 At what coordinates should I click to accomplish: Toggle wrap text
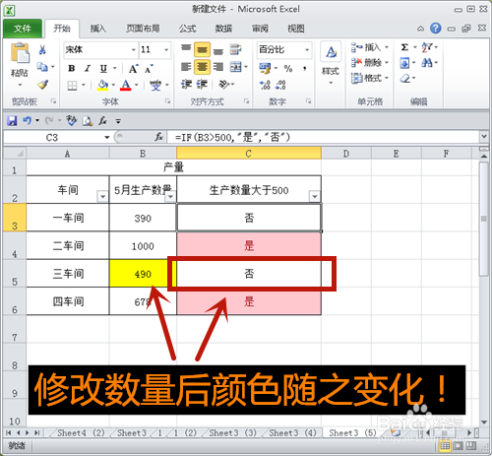(235, 50)
